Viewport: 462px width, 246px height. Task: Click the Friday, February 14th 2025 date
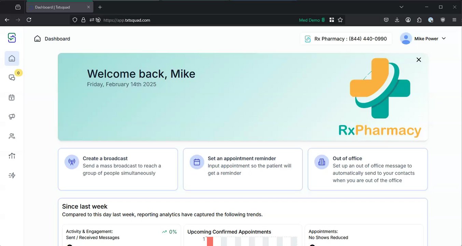tap(122, 84)
